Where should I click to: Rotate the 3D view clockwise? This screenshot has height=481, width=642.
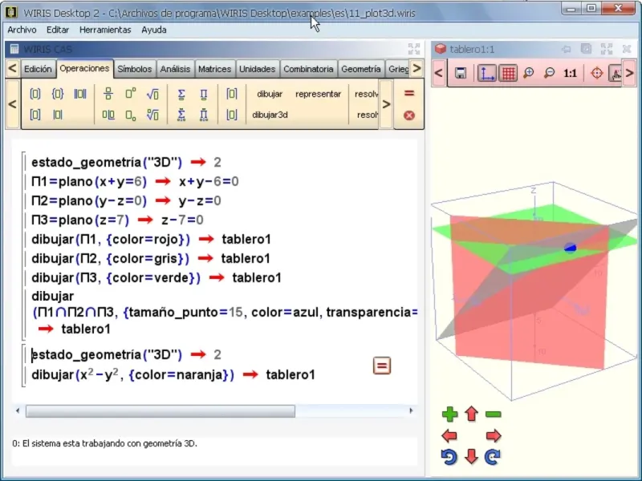pos(493,456)
